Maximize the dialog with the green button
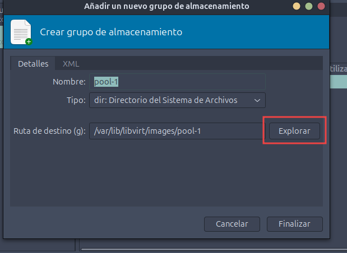 coord(309,7)
